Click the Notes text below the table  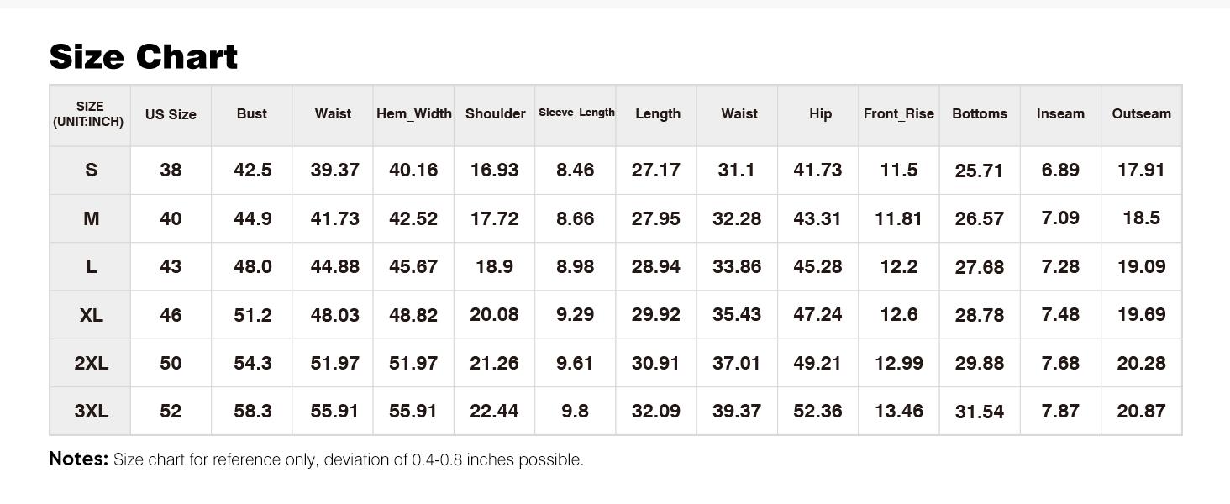(316, 459)
